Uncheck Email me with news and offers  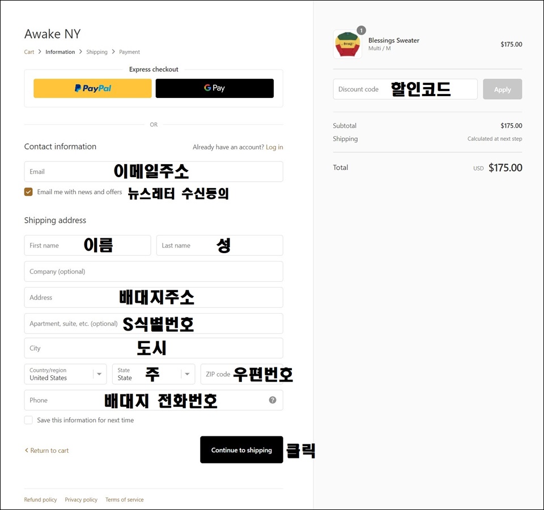(x=28, y=192)
